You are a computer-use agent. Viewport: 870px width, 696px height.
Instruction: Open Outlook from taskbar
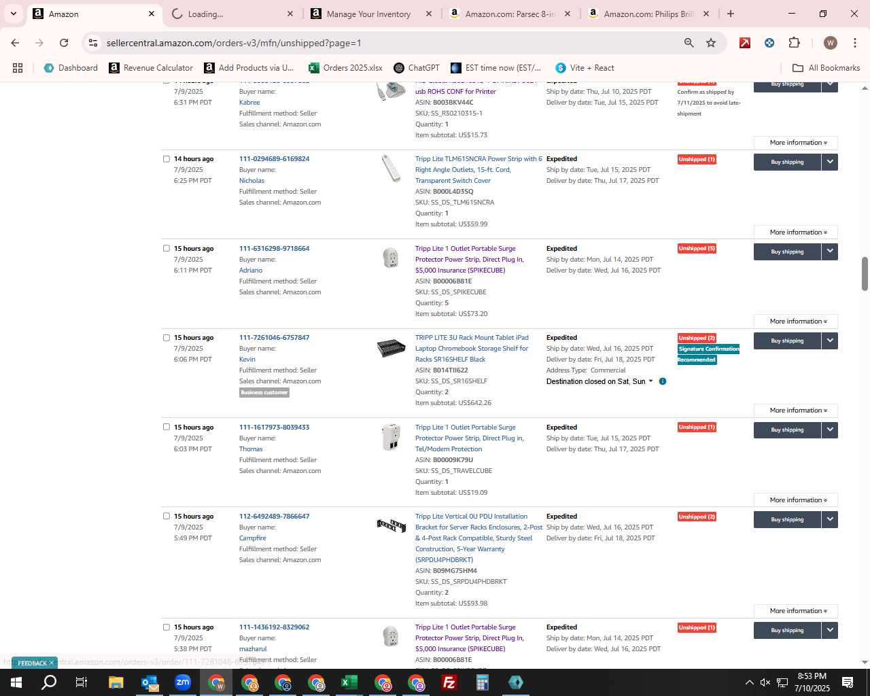point(150,682)
